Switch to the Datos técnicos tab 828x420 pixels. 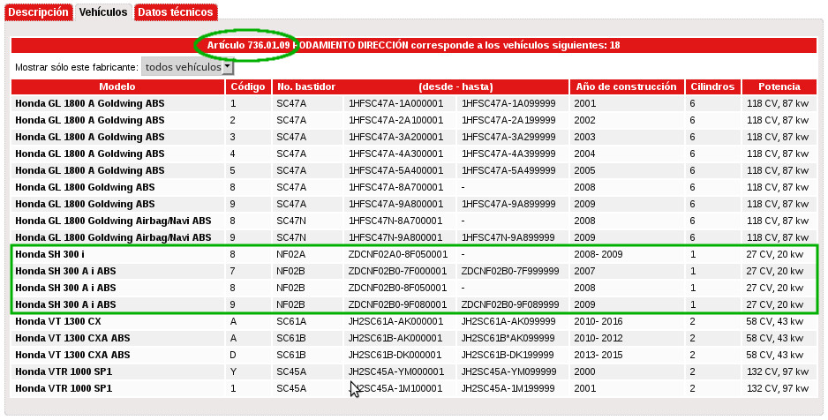click(176, 12)
